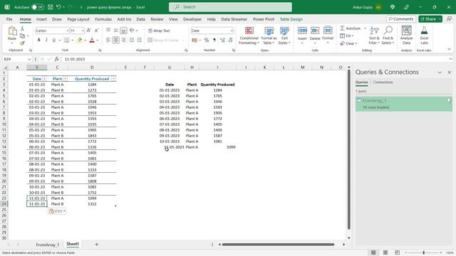
Task: Open Cell Styles gallery
Action: 284,36
